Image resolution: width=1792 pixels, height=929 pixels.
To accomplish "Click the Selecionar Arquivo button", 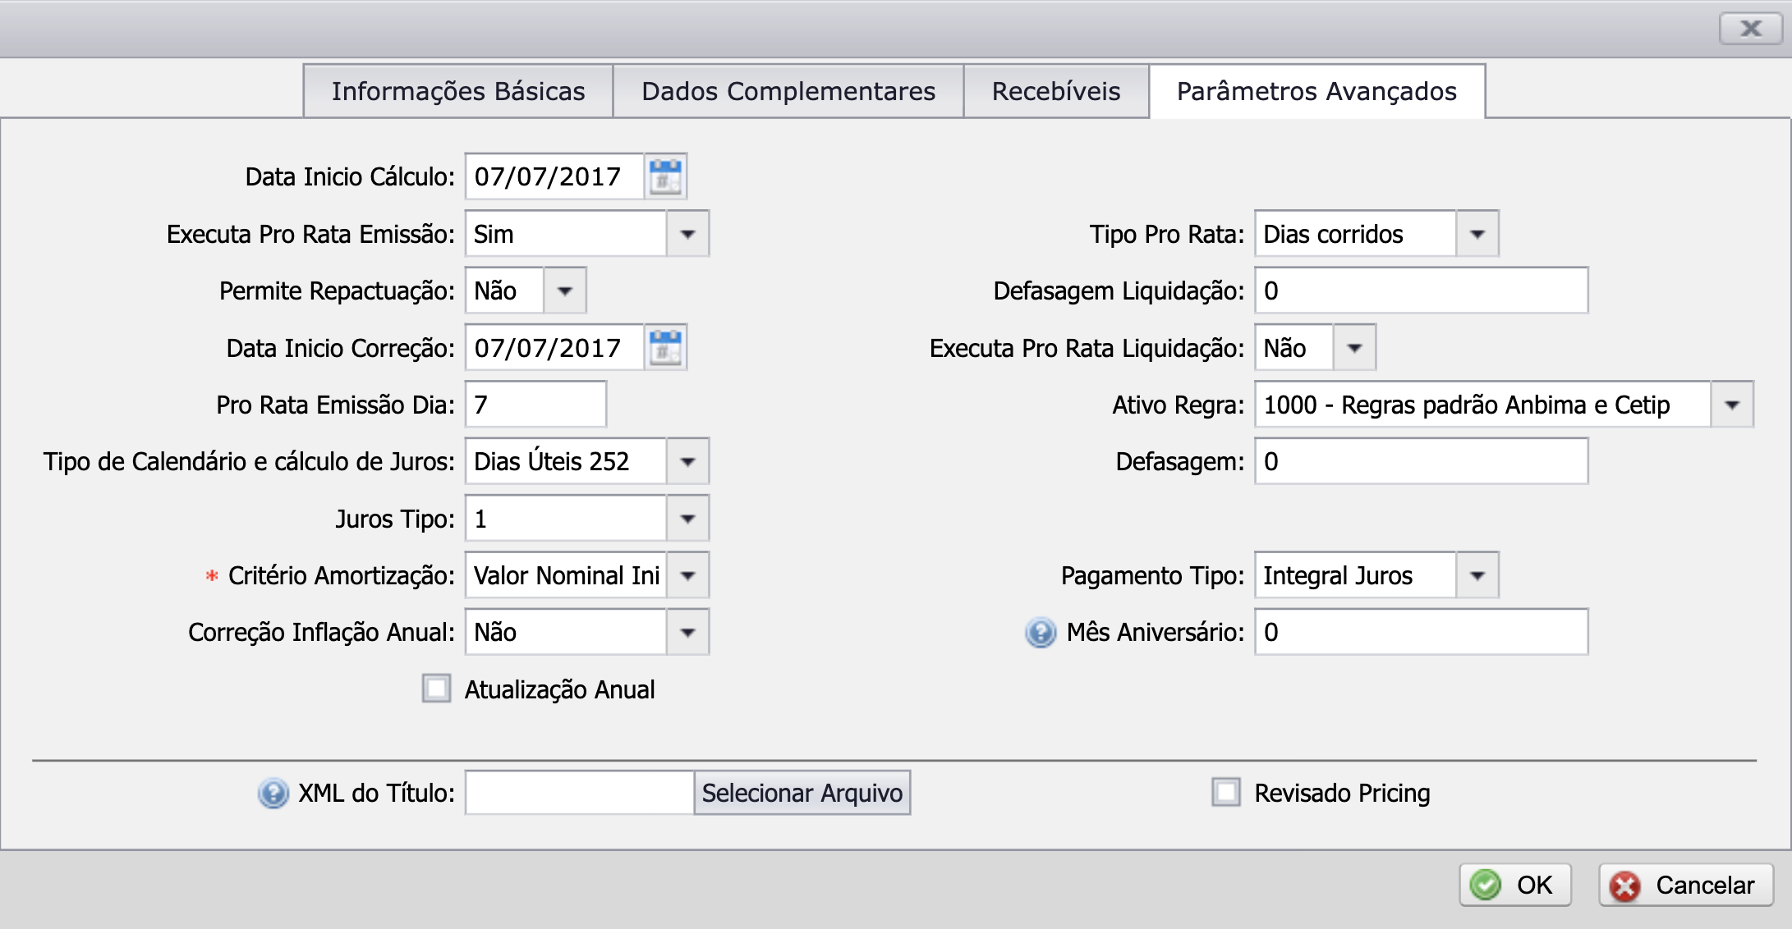I will click(802, 793).
